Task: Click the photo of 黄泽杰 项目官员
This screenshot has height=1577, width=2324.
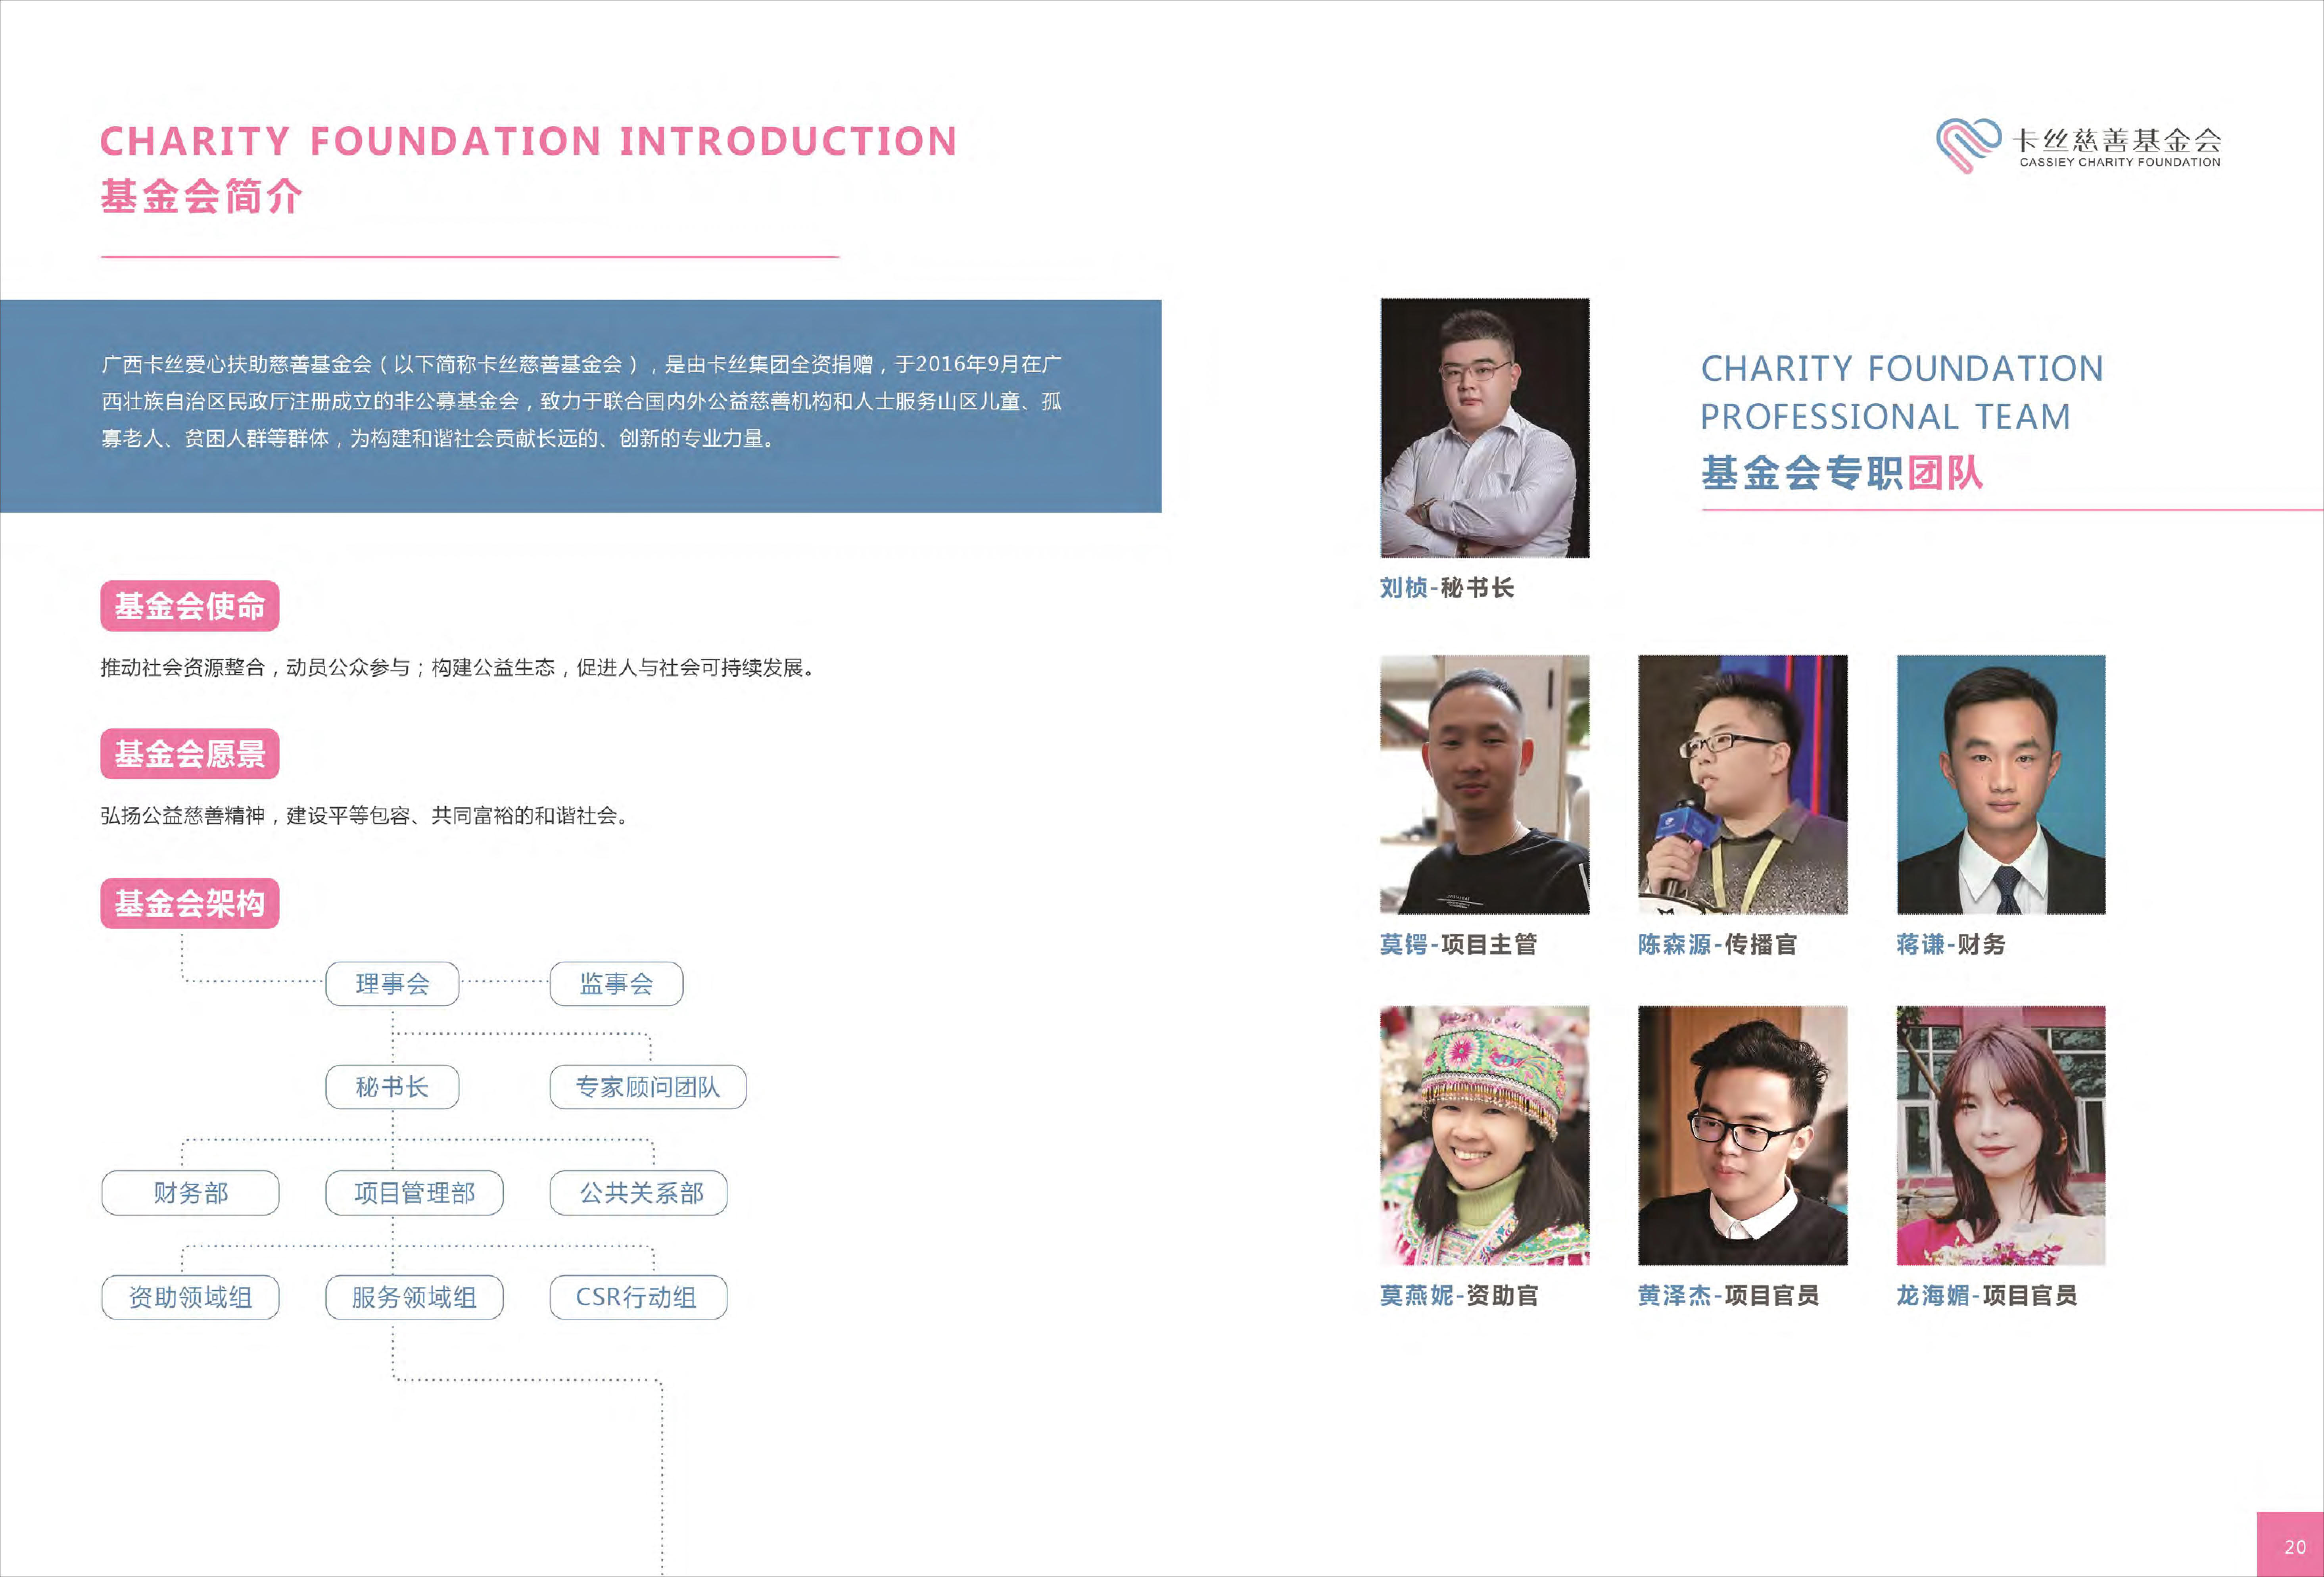Action: click(1743, 1136)
